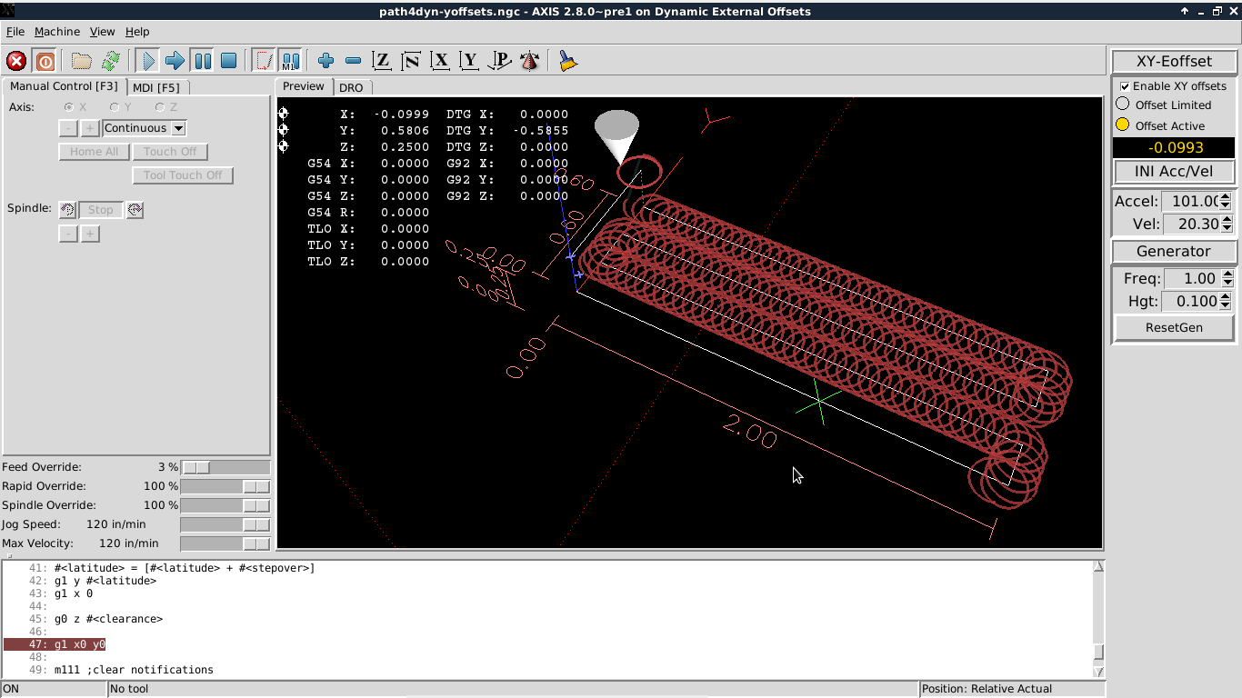Image resolution: width=1242 pixels, height=698 pixels.
Task: Increase the Accel value with stepper
Action: [1227, 197]
